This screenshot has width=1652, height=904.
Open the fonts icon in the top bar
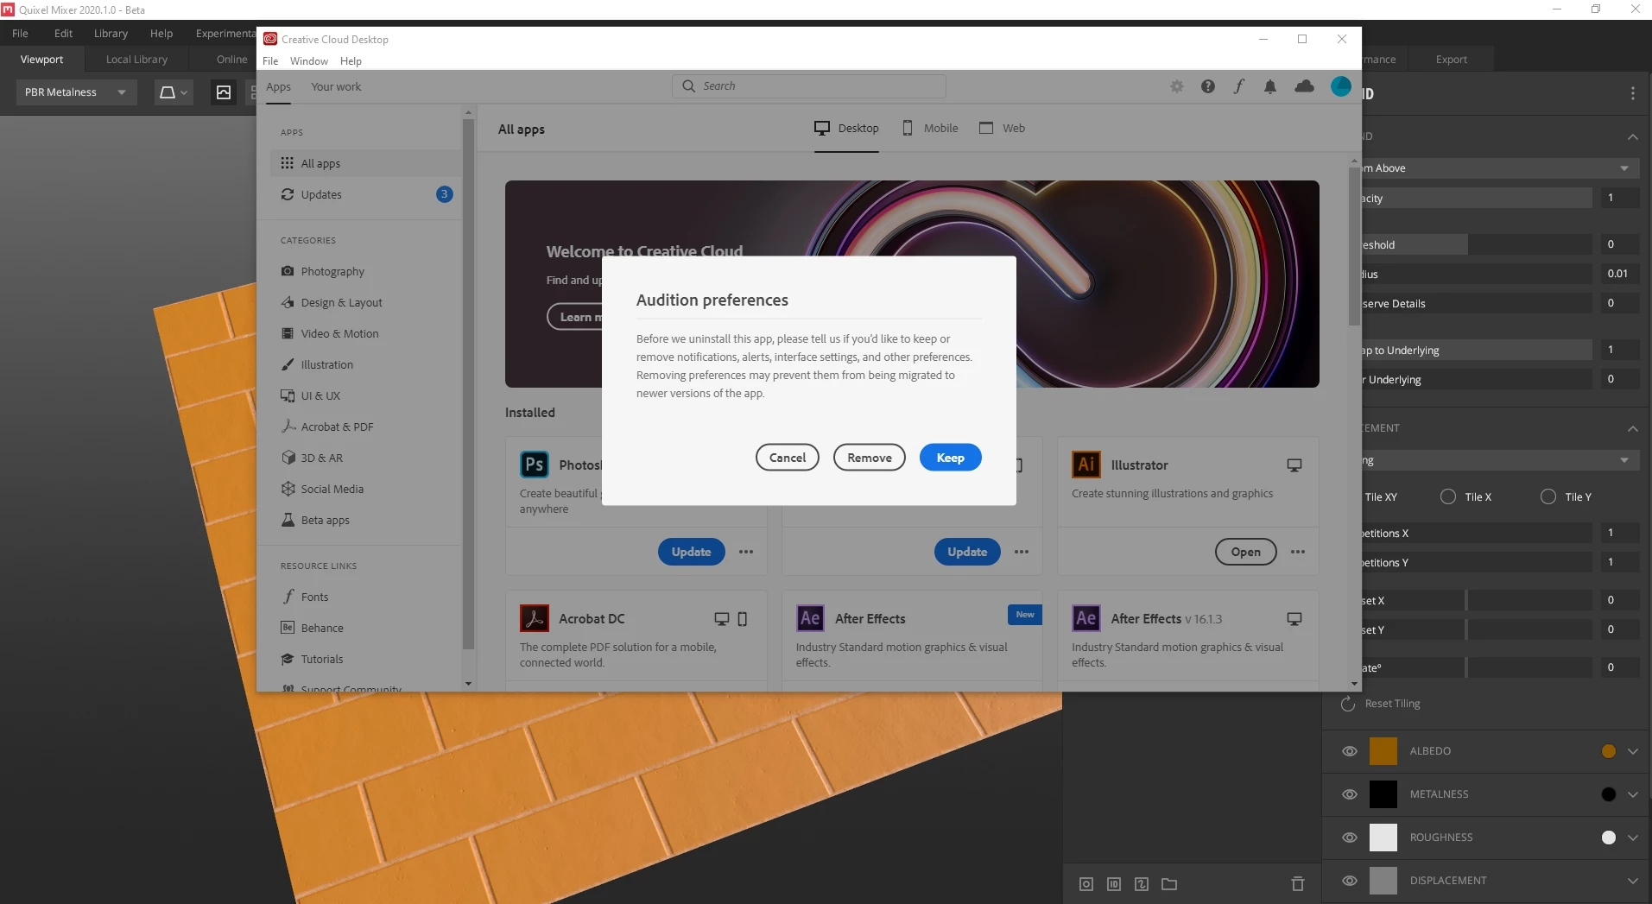point(1238,86)
